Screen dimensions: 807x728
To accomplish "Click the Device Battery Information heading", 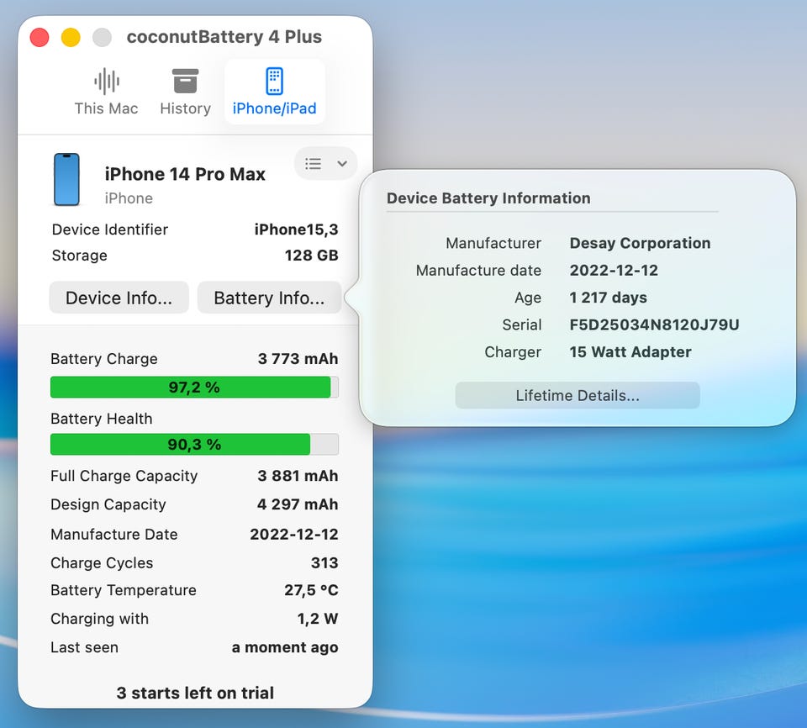I will click(x=488, y=198).
